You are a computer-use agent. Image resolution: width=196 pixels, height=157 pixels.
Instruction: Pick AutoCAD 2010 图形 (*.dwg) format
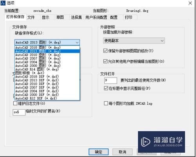pos(47,55)
